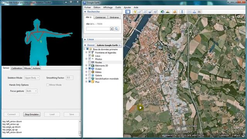Click the Sensibilisation mondiale globe icon
The width and height of the screenshot is (247, 139).
[93, 78]
